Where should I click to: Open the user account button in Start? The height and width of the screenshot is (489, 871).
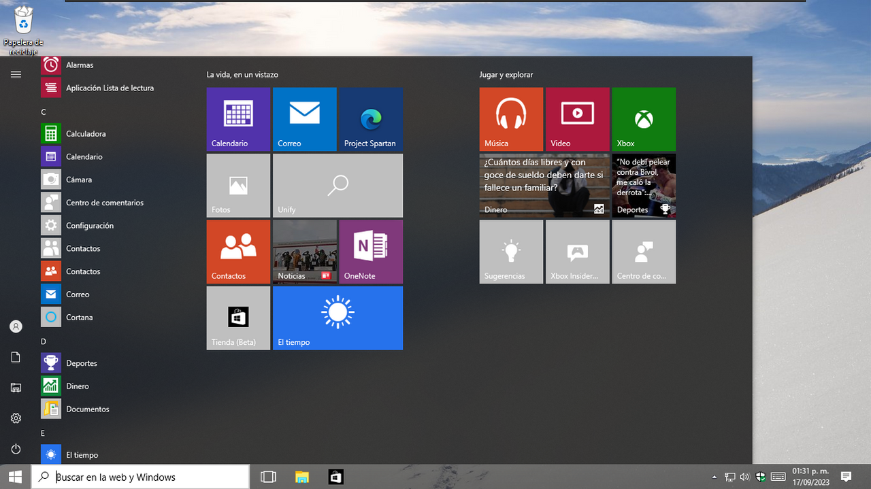click(x=16, y=326)
